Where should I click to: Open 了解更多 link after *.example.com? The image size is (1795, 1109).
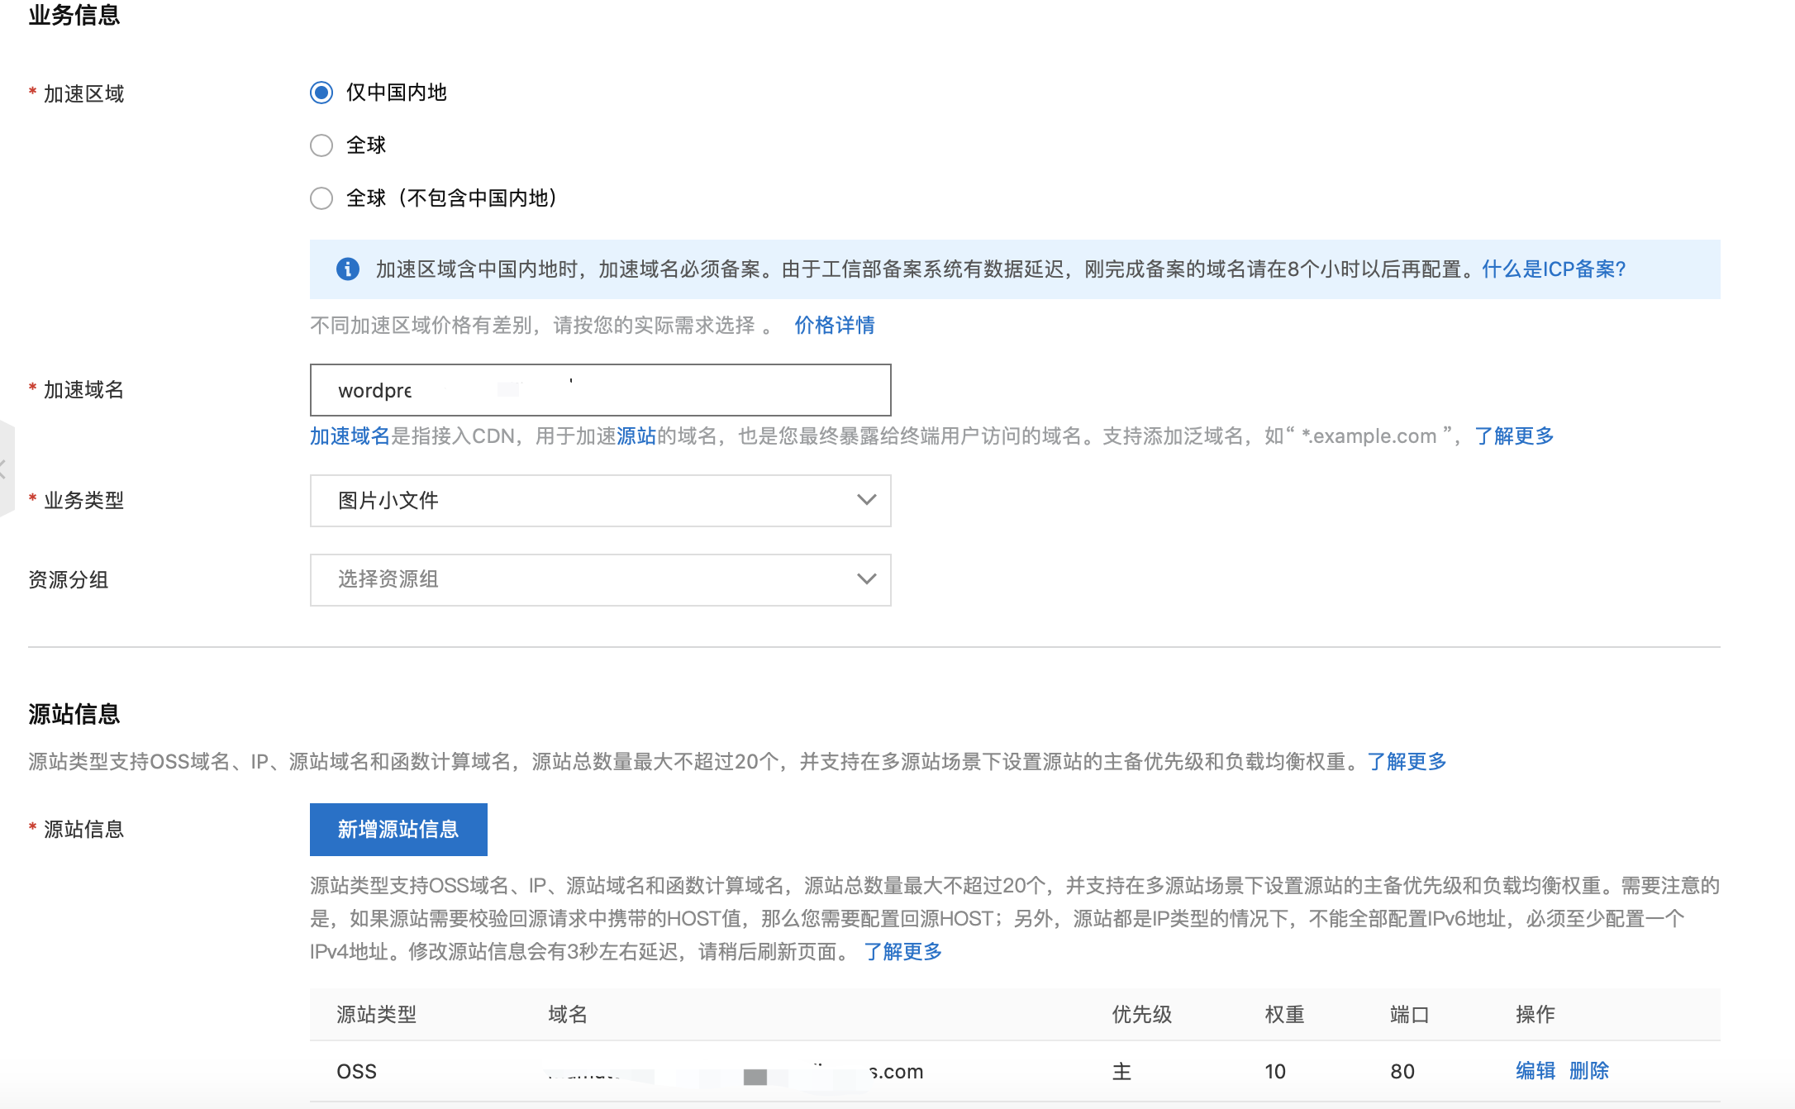pos(1514,436)
